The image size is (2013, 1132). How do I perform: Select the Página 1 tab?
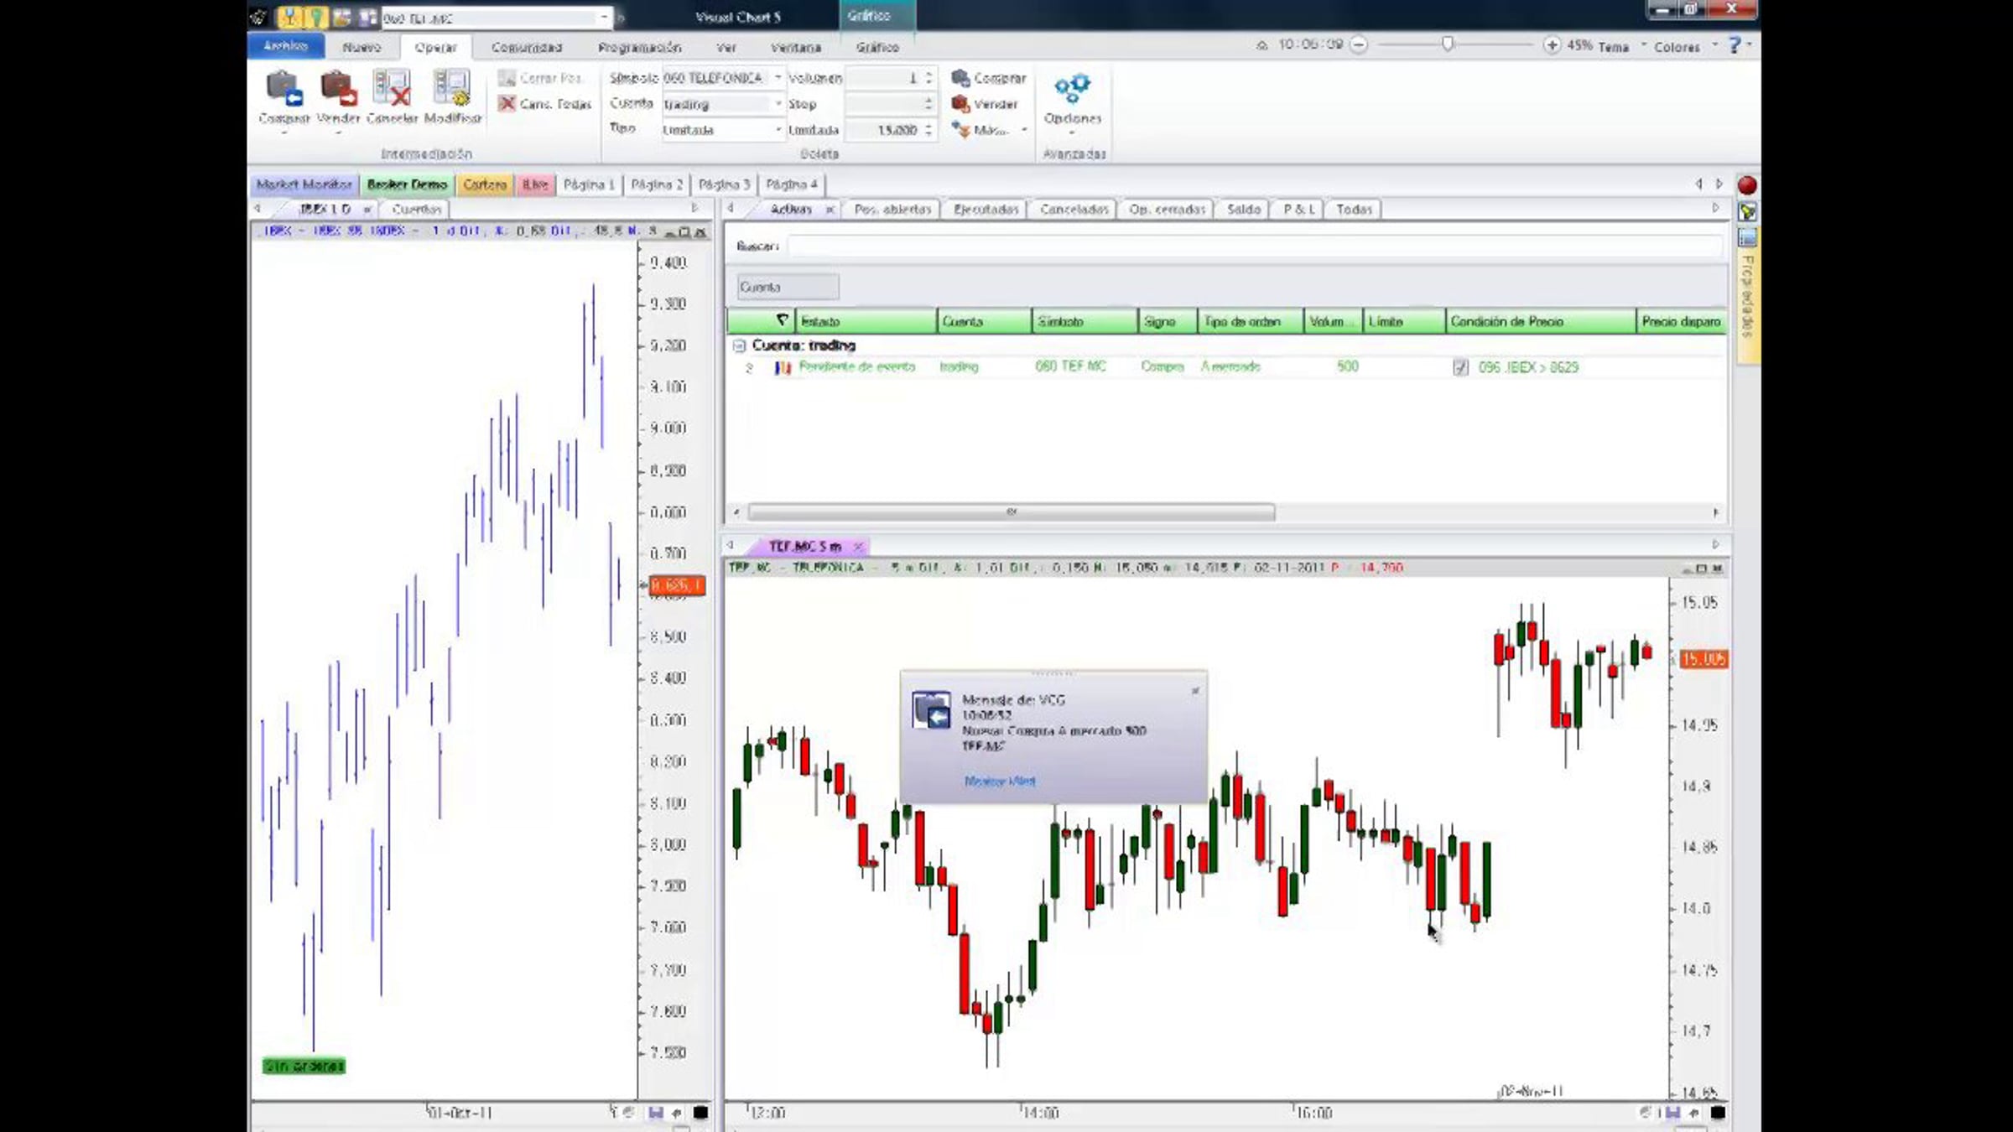[589, 184]
